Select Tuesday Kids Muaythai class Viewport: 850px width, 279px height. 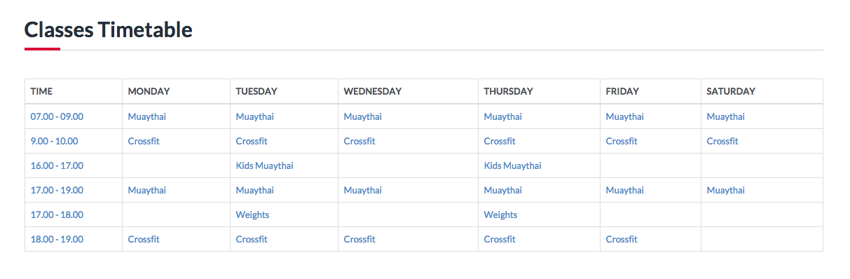point(264,165)
